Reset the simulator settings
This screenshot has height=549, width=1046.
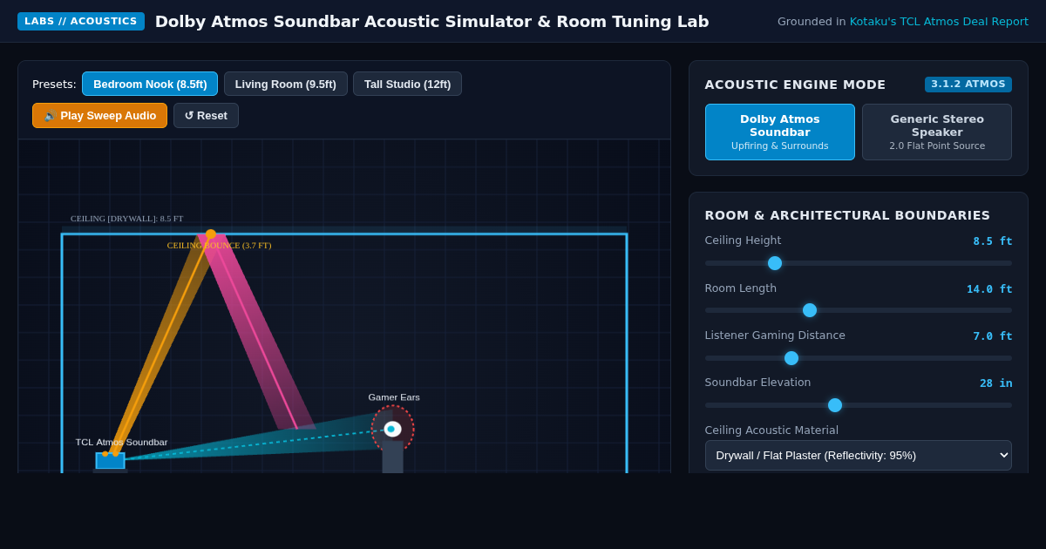pyautogui.click(x=206, y=115)
